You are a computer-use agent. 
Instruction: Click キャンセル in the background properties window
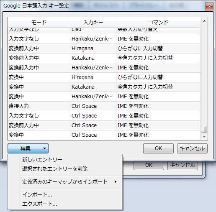click(x=183, y=166)
